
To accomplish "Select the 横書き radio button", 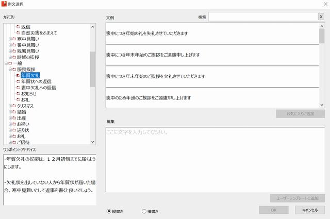I will tap(144, 211).
